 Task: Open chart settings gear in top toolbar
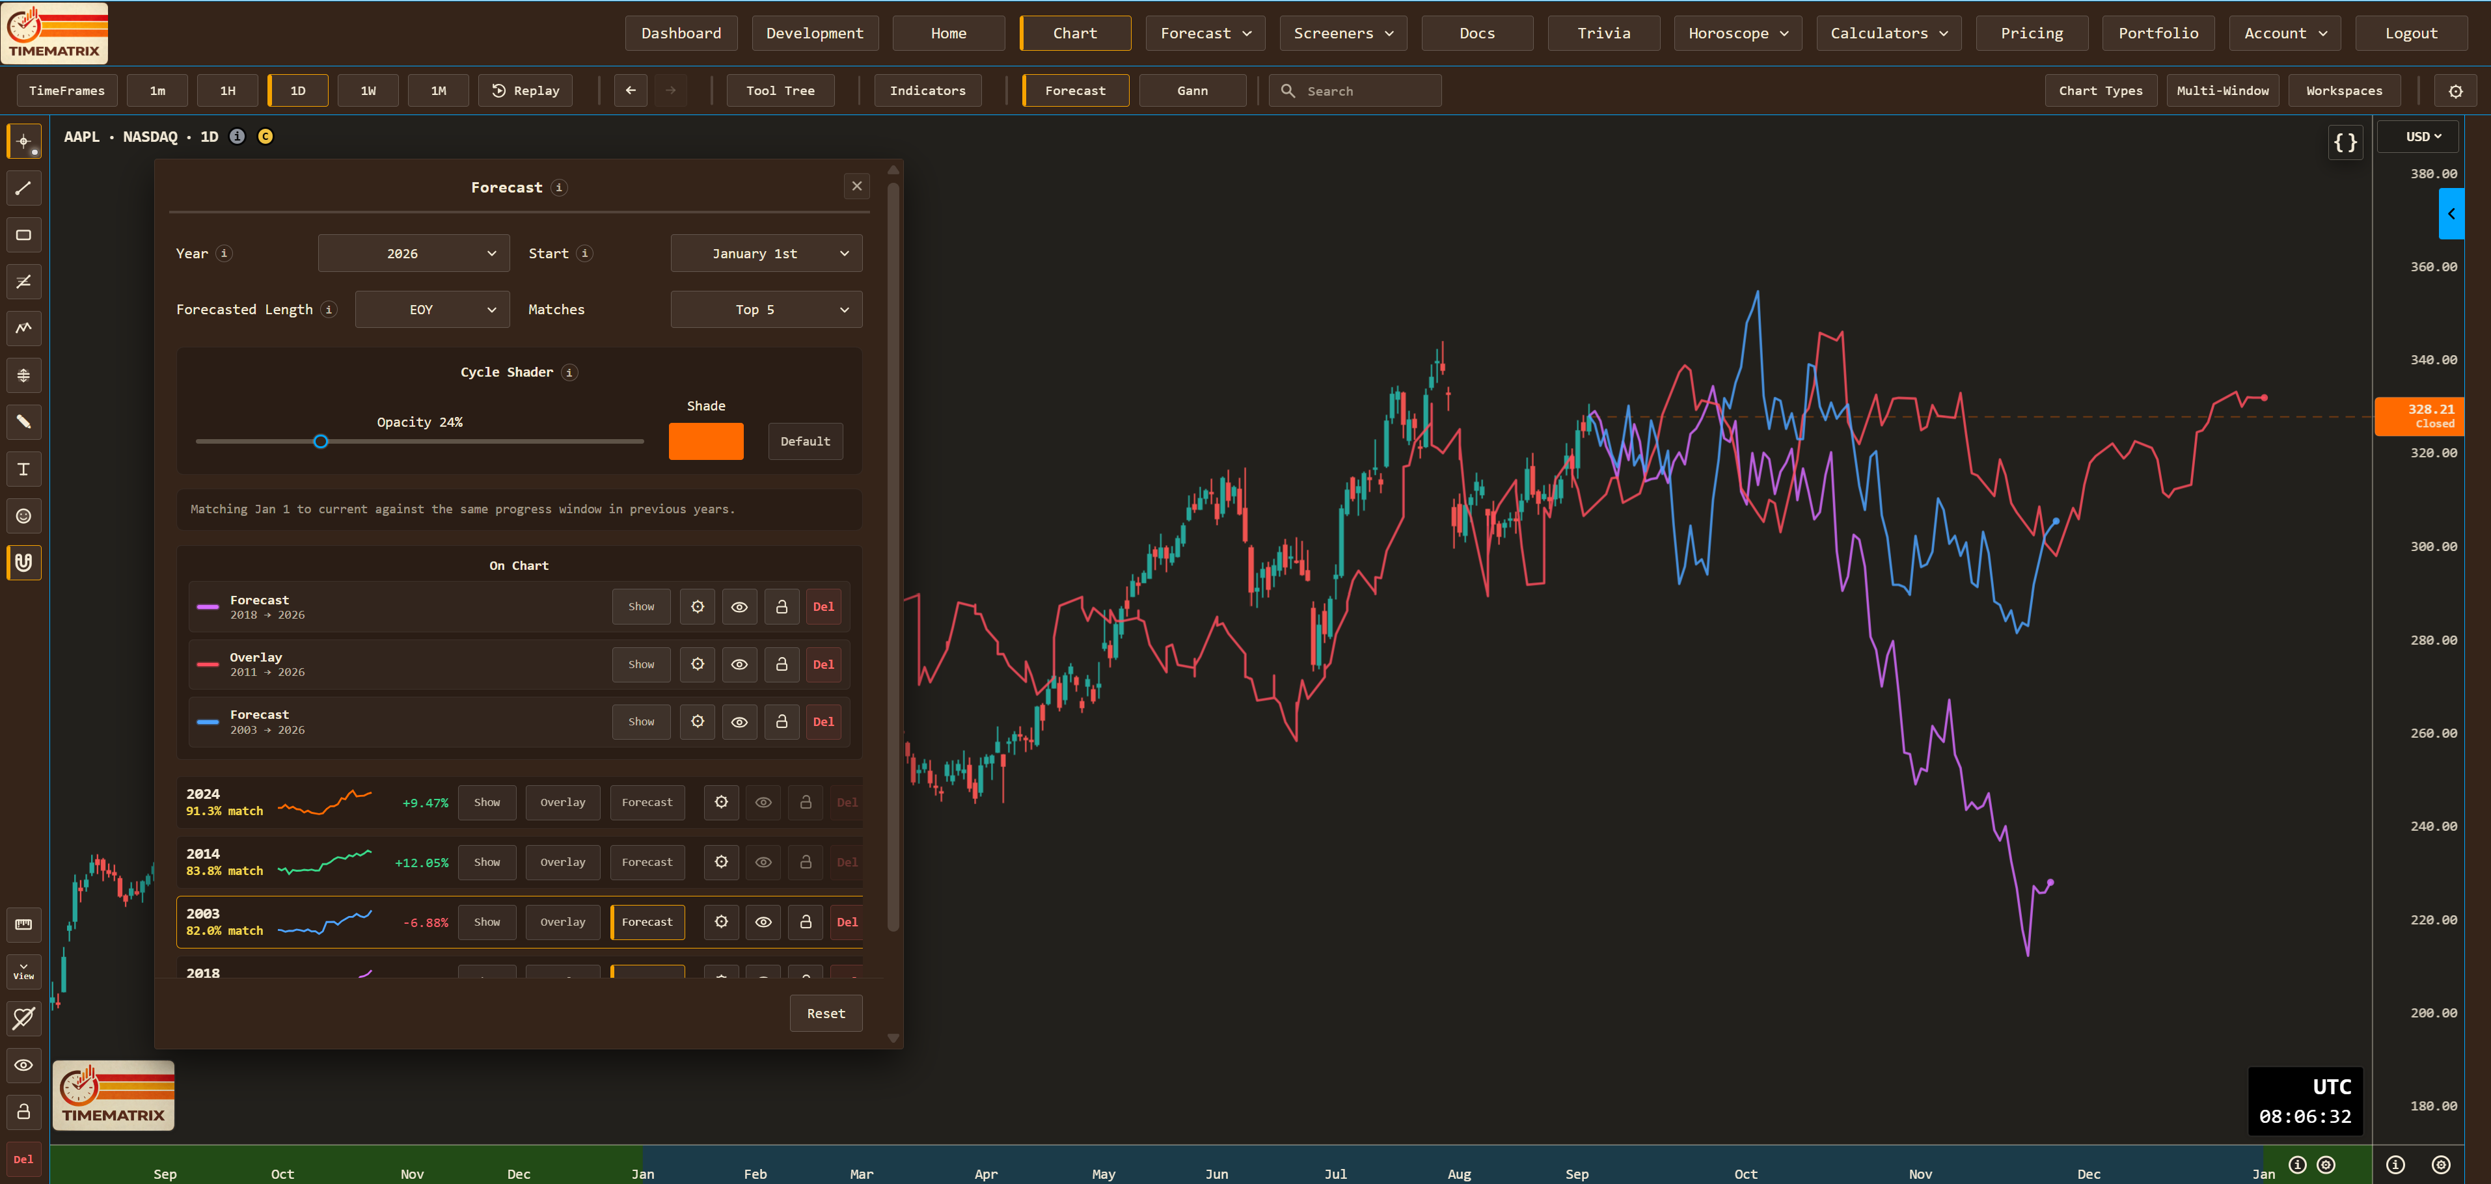tap(2455, 91)
